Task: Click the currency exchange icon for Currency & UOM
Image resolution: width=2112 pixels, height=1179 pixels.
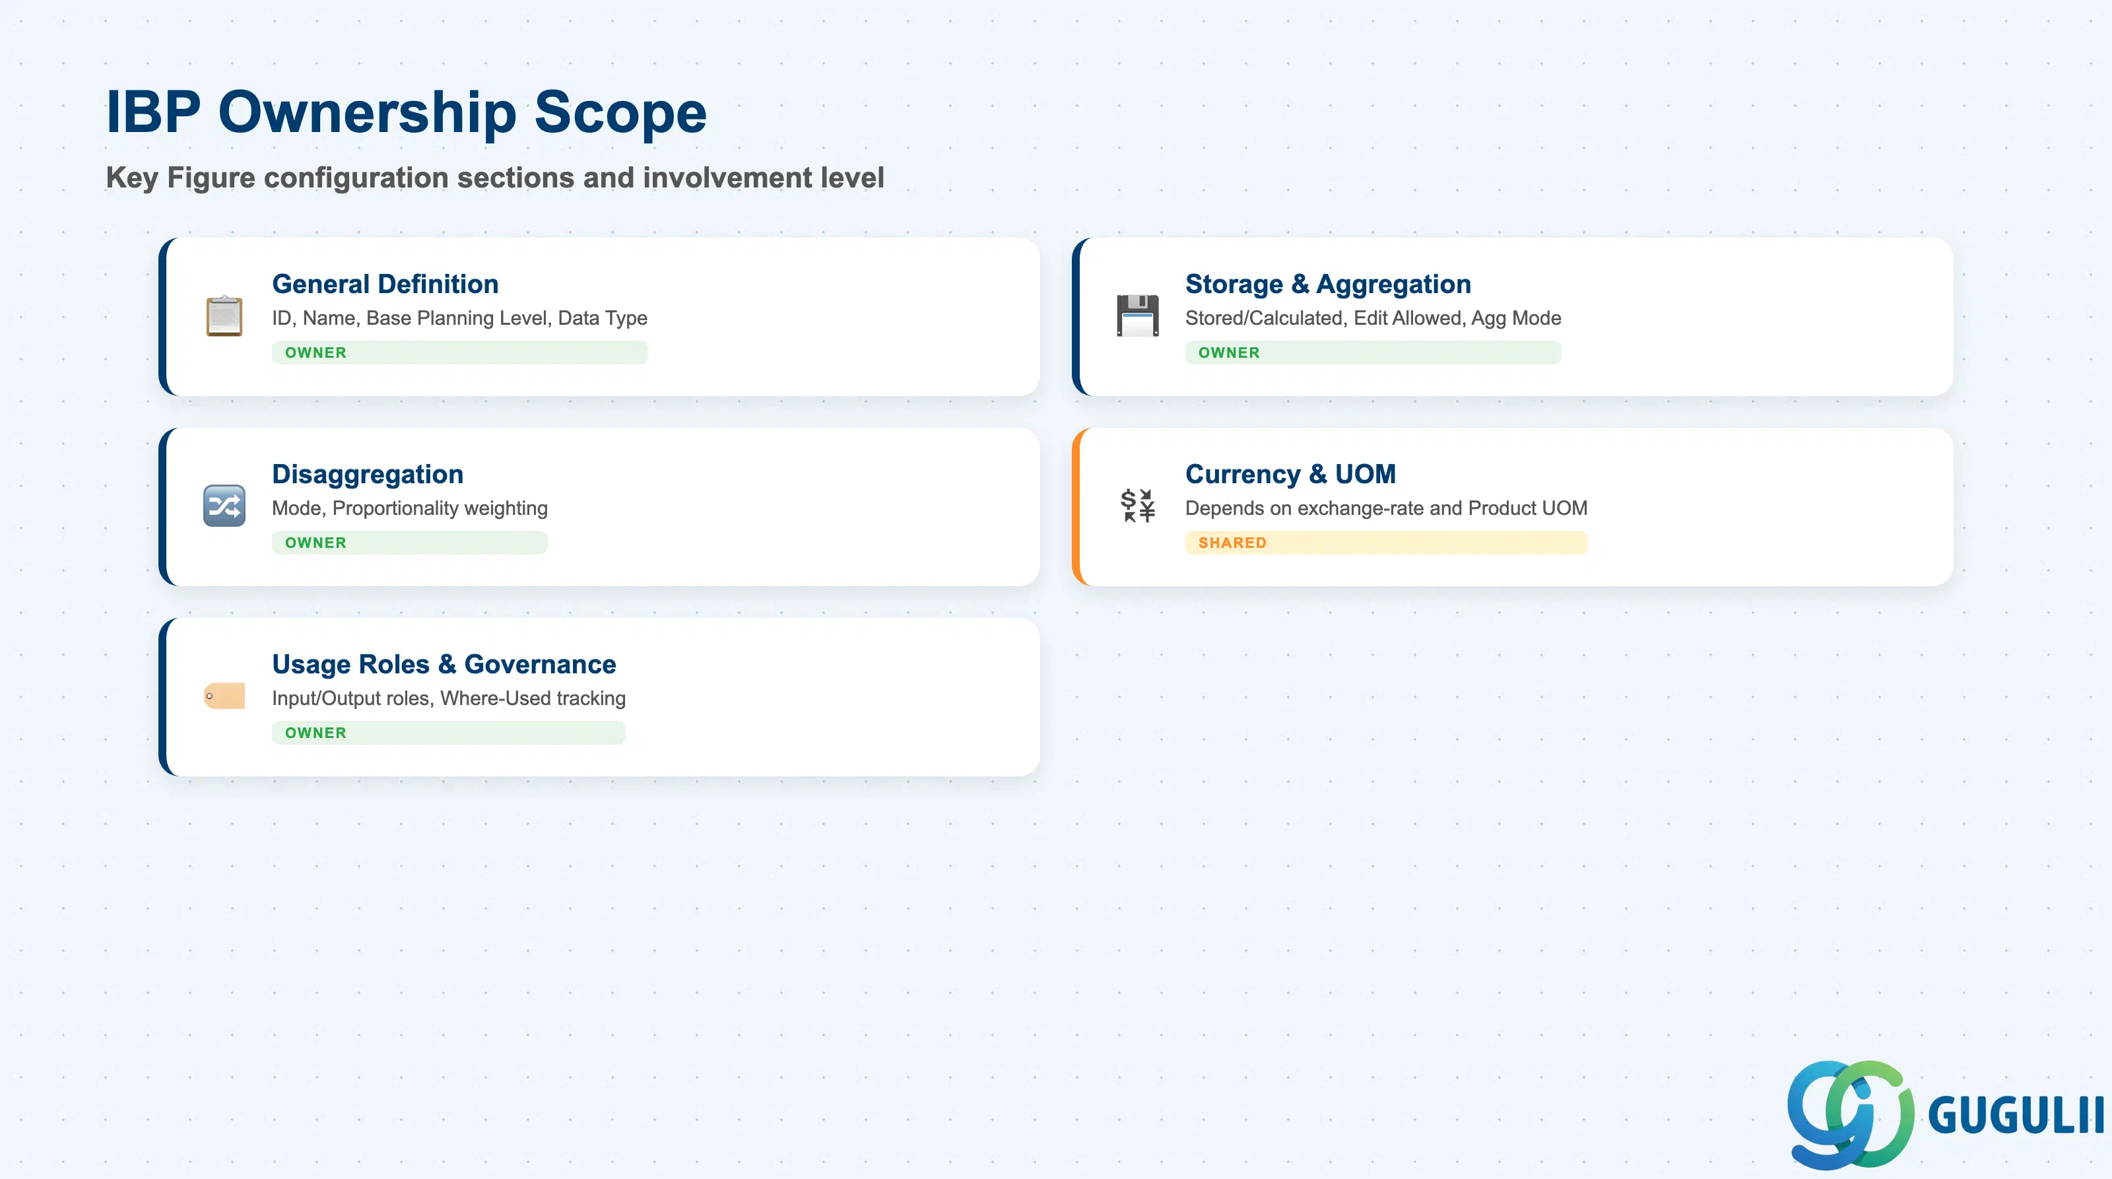Action: (x=1137, y=506)
